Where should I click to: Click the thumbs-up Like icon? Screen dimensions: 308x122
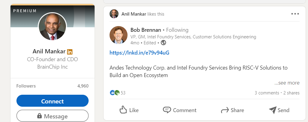(124, 110)
